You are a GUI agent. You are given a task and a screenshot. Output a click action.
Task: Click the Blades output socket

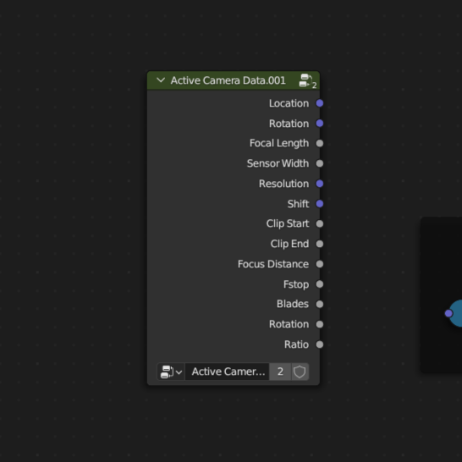pos(320,305)
